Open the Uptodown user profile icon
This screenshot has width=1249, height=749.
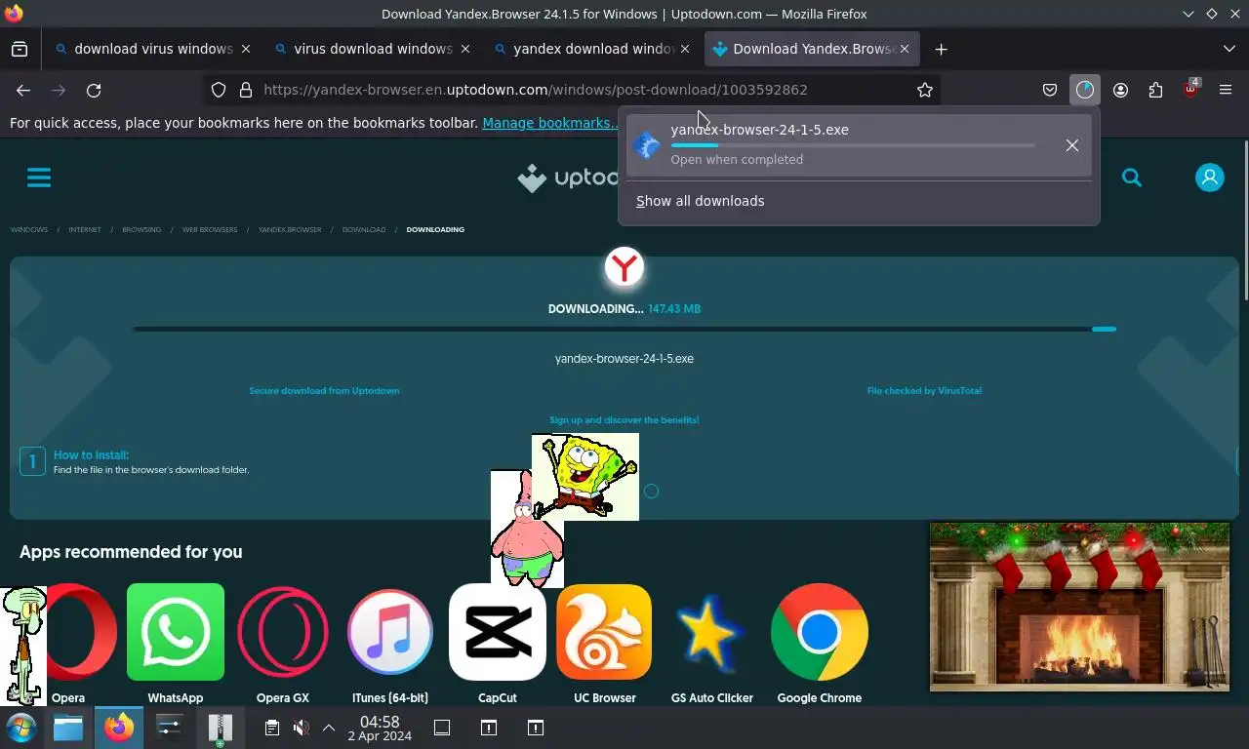coord(1210,177)
